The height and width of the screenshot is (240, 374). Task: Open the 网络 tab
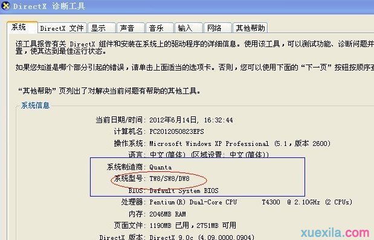(x=218, y=28)
